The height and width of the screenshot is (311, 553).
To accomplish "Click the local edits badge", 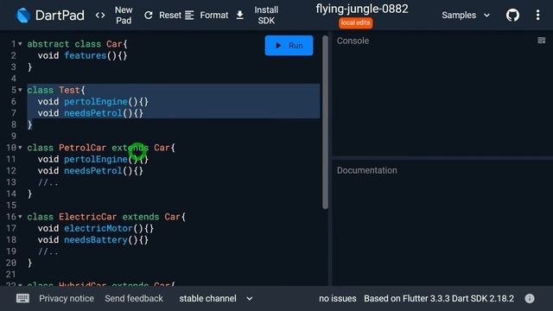I will 355,23.
